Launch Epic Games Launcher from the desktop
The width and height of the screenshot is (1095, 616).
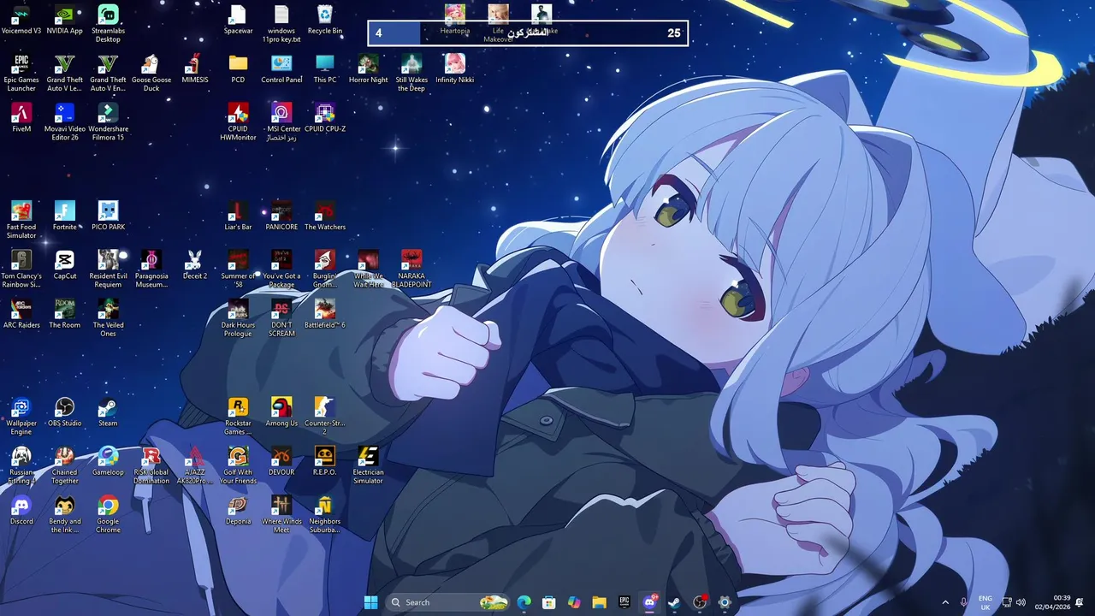click(21, 74)
